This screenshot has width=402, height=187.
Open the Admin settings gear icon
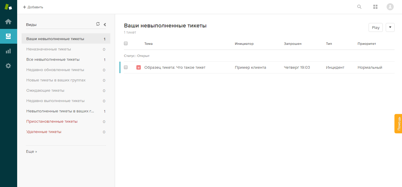click(x=8, y=66)
